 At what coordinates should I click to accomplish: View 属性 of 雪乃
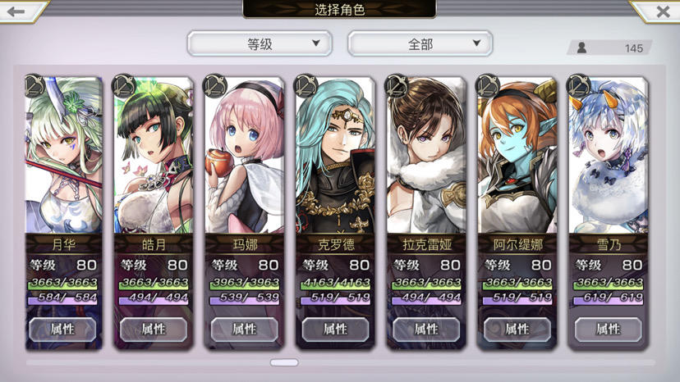608,330
